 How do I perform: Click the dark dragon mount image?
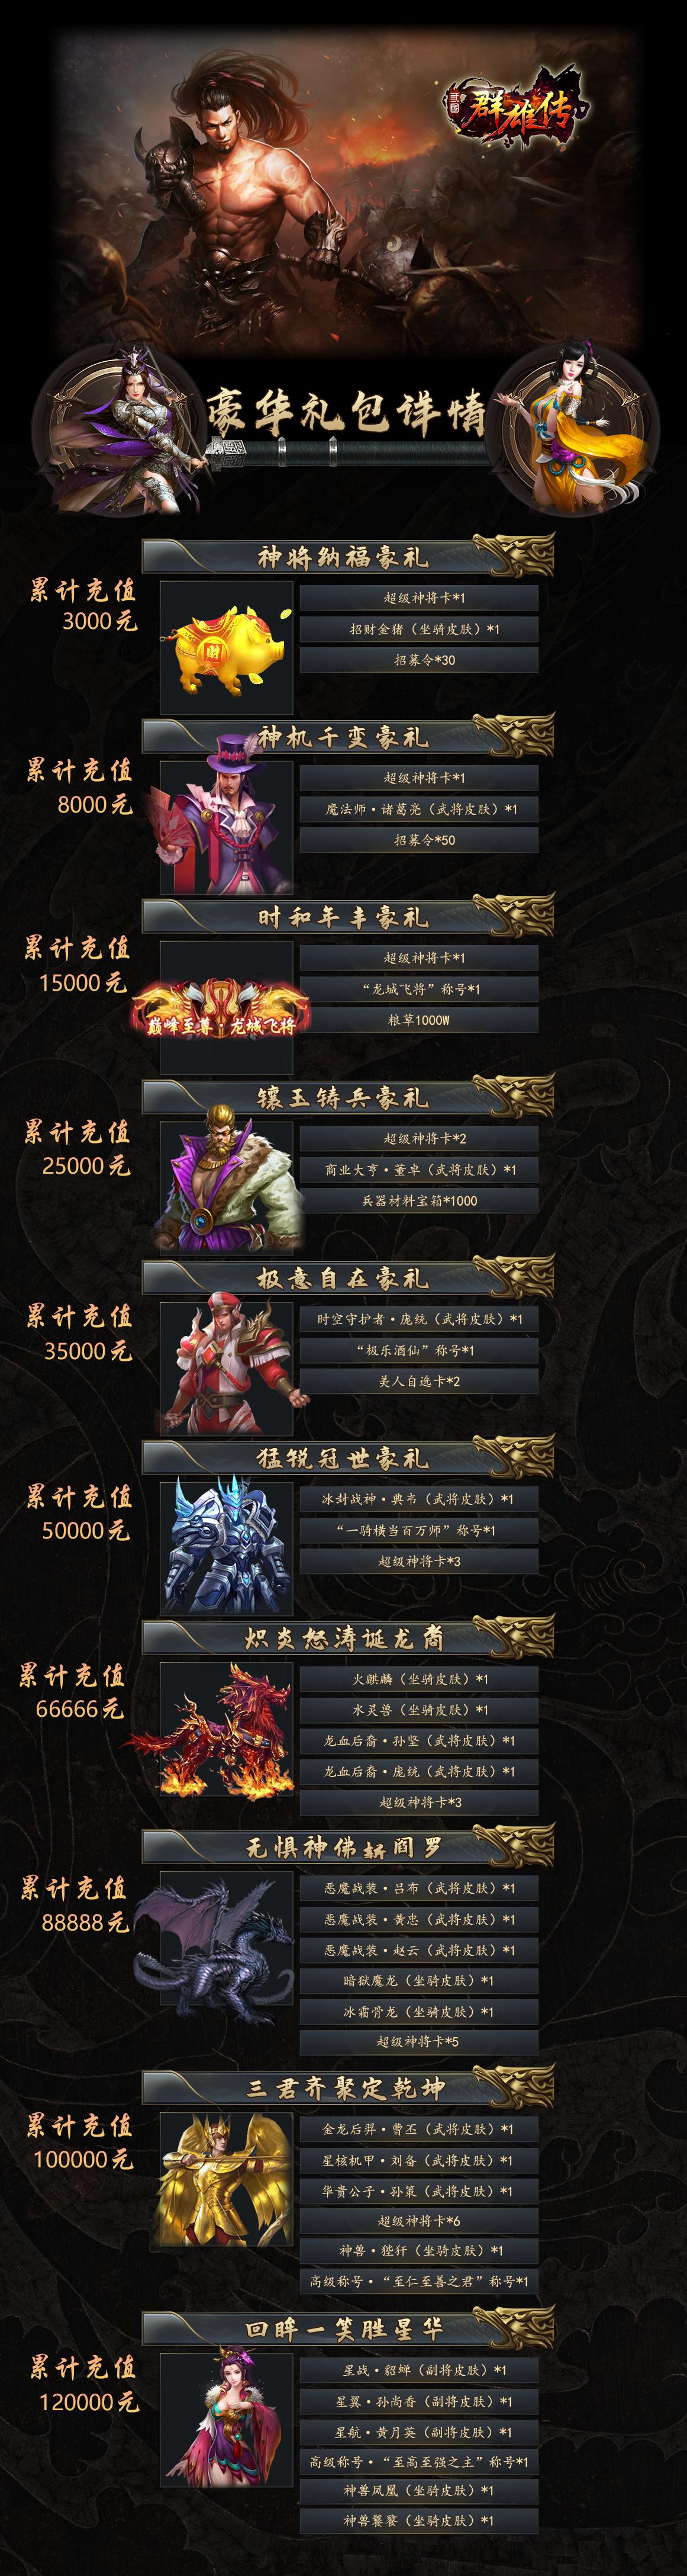(214, 1947)
